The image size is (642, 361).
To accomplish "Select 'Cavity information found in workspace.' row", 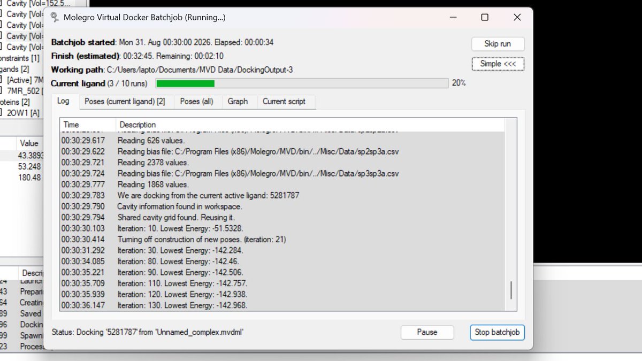I will 281,206.
